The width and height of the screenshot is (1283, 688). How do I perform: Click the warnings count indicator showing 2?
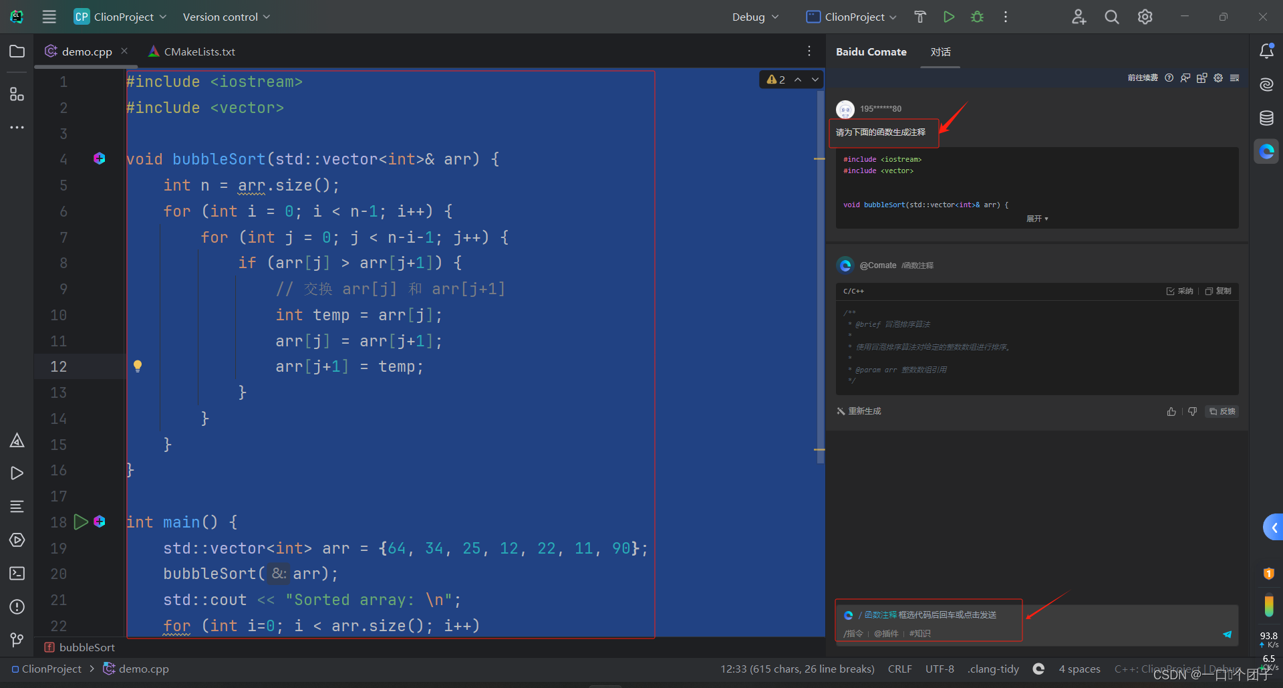pyautogui.click(x=776, y=80)
